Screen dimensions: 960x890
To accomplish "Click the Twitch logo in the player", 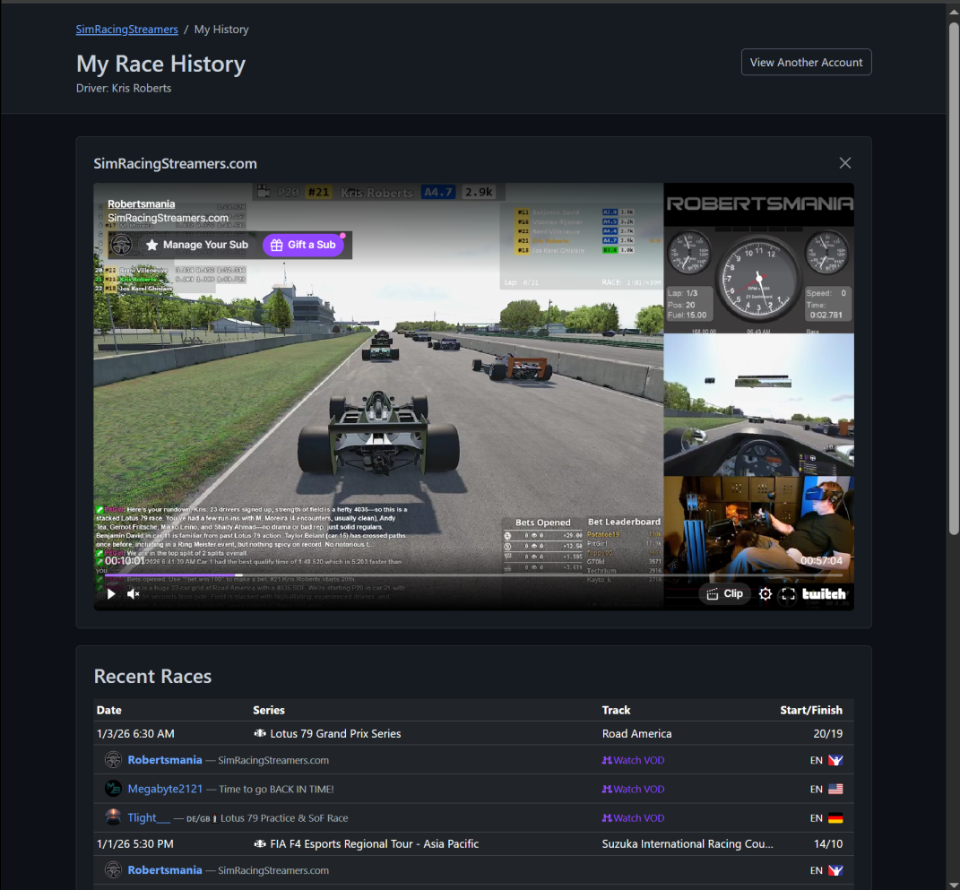I will [x=824, y=593].
